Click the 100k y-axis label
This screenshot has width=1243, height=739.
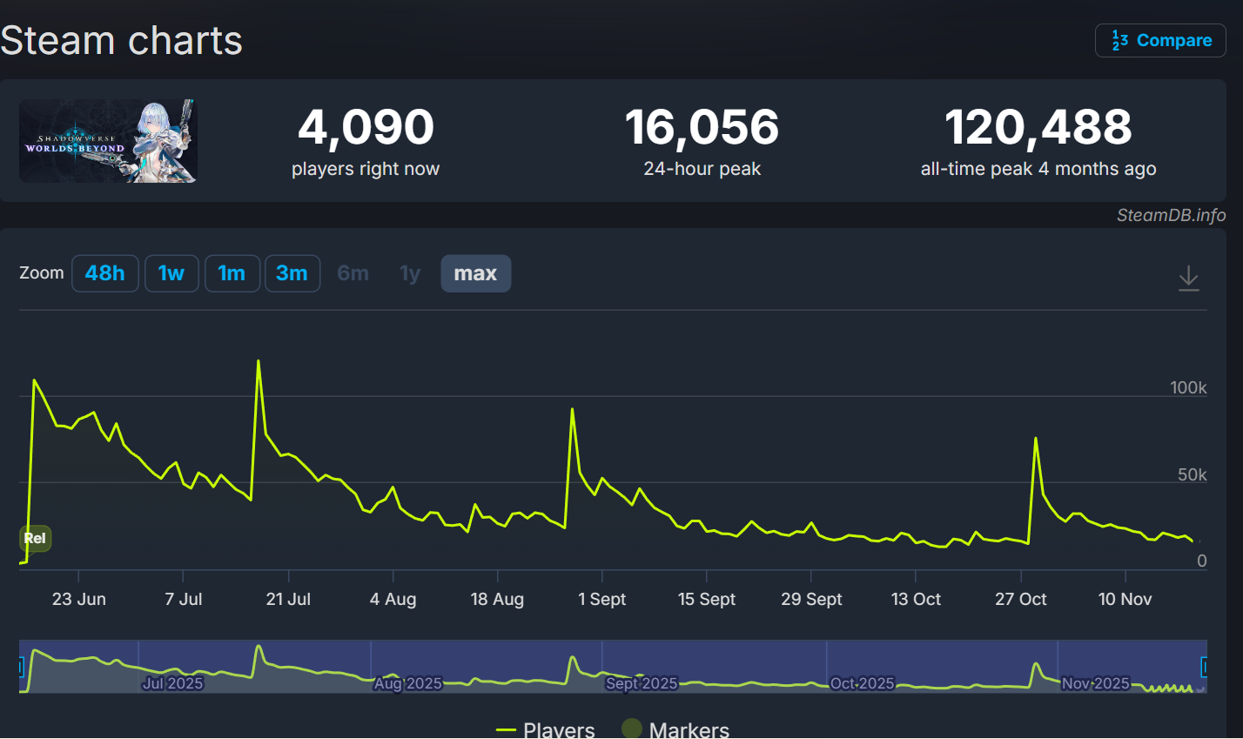1188,387
